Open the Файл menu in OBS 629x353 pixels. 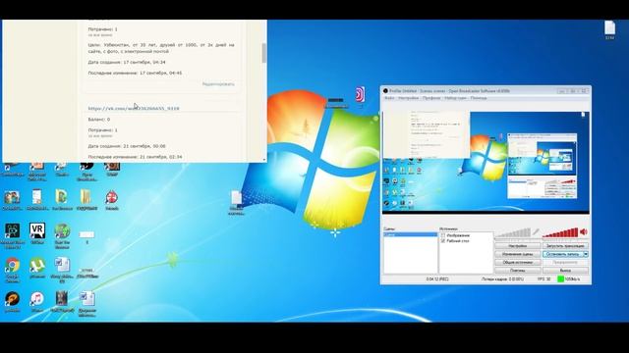coord(389,98)
